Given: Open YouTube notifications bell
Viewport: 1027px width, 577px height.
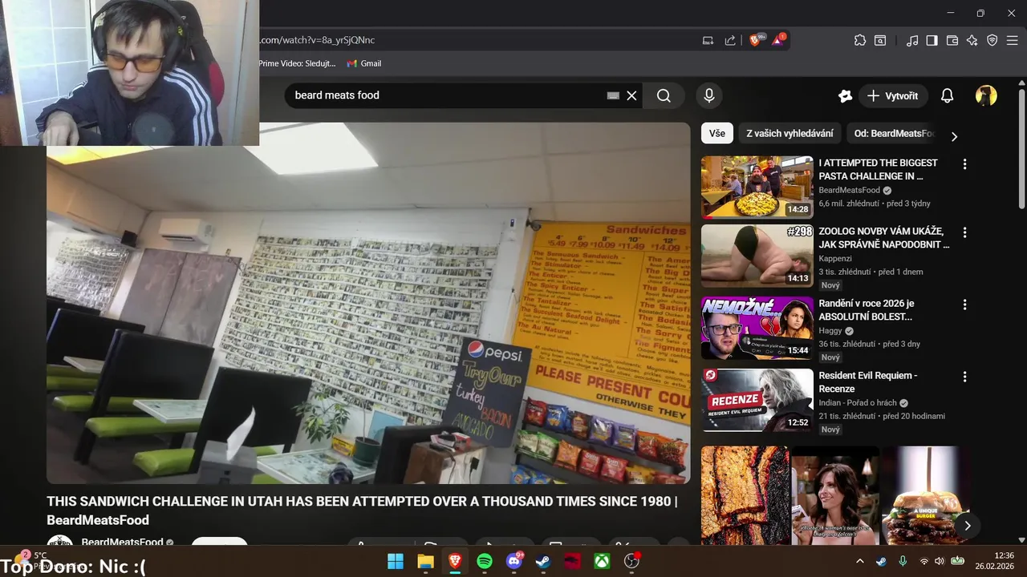Looking at the screenshot, I should click(947, 95).
